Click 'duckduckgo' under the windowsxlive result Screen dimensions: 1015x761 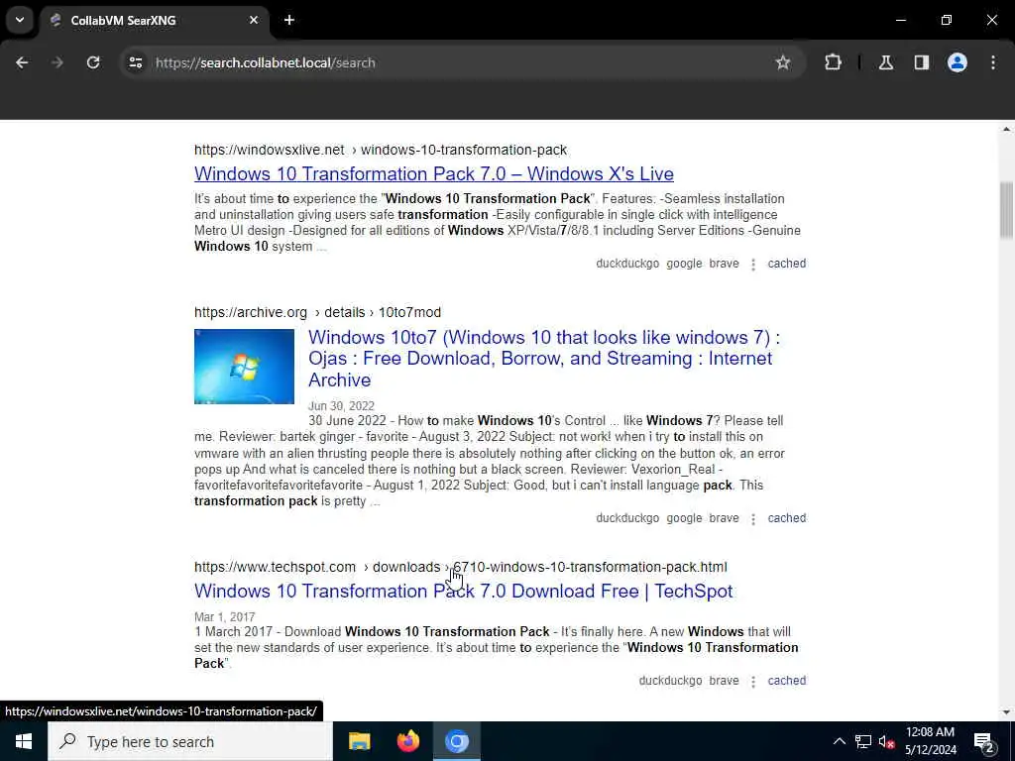[x=627, y=264]
